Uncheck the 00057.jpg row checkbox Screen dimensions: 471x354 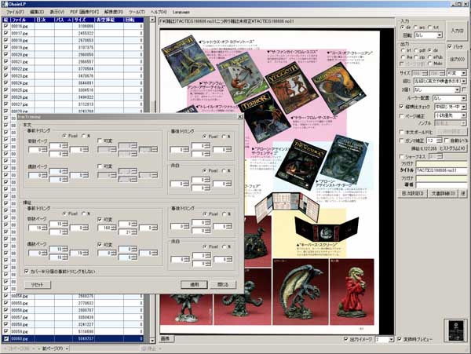pyautogui.click(x=5, y=317)
